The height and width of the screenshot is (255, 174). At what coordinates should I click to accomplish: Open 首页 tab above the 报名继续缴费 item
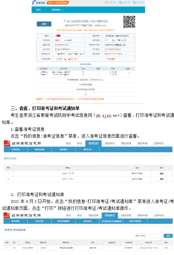69,215
